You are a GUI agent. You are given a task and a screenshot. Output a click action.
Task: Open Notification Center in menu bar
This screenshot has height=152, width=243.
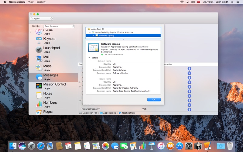coord(238,2)
